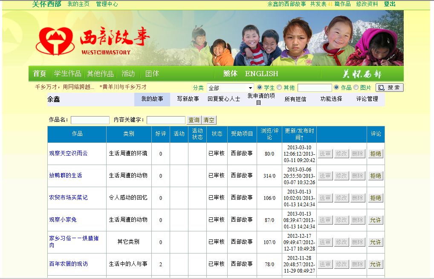The image size is (434, 279).
Task: Switch to 繁体 language
Action: coord(230,74)
